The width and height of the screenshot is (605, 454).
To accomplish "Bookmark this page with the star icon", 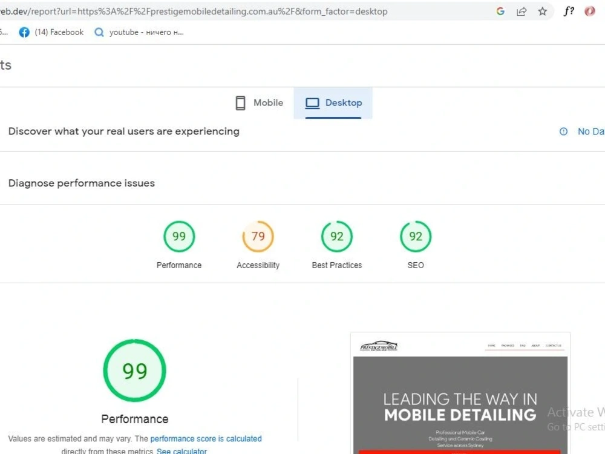I will (x=543, y=11).
